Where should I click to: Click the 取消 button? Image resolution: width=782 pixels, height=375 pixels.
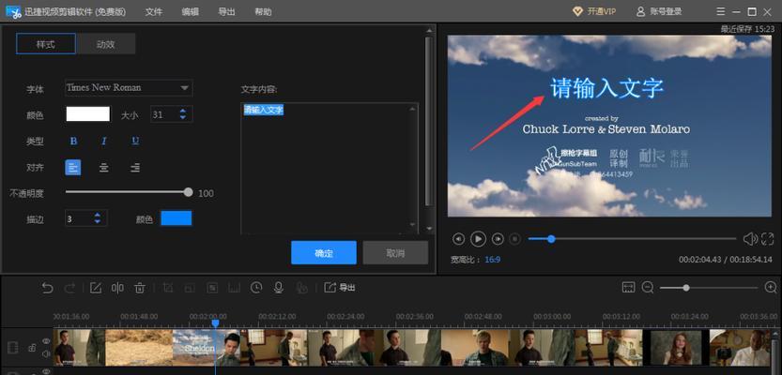pos(395,252)
